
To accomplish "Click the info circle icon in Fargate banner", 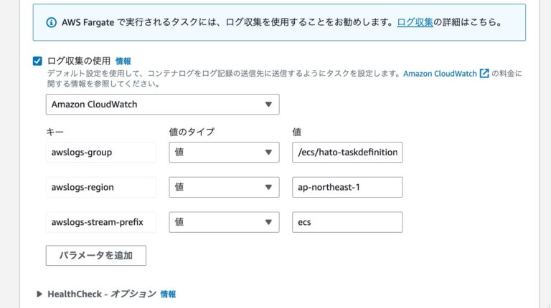I will click(52, 22).
